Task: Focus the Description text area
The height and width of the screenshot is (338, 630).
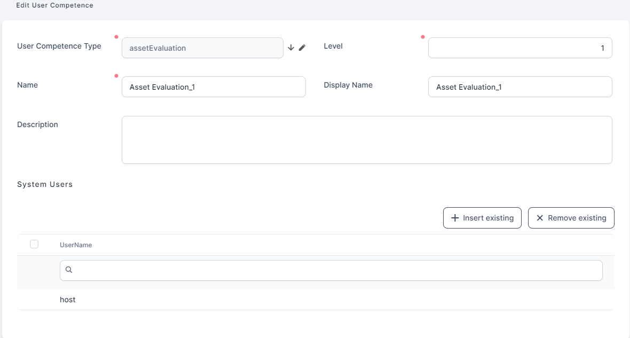Action: tap(366, 140)
